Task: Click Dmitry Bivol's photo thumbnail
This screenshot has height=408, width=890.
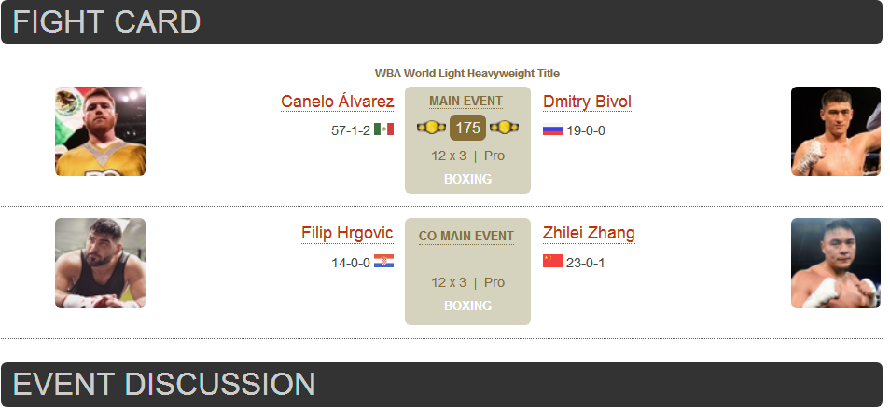Action: pyautogui.click(x=836, y=131)
